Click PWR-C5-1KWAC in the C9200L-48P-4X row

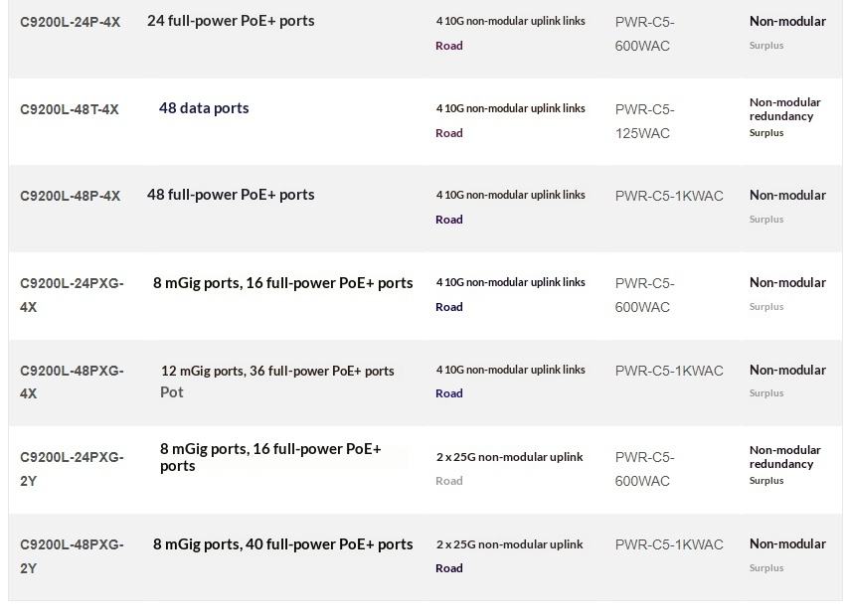coord(669,196)
